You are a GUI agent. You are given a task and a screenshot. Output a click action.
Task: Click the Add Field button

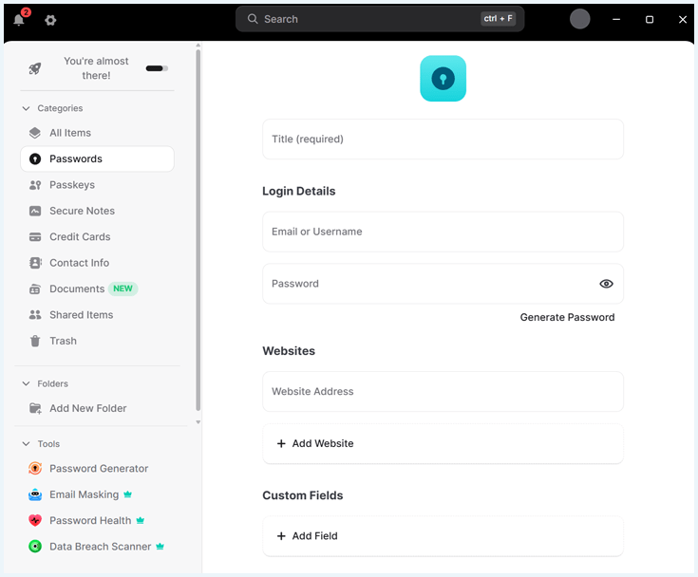[x=443, y=536]
